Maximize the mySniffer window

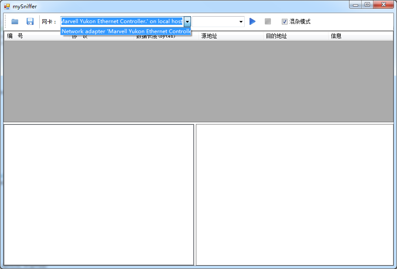(x=367, y=5)
